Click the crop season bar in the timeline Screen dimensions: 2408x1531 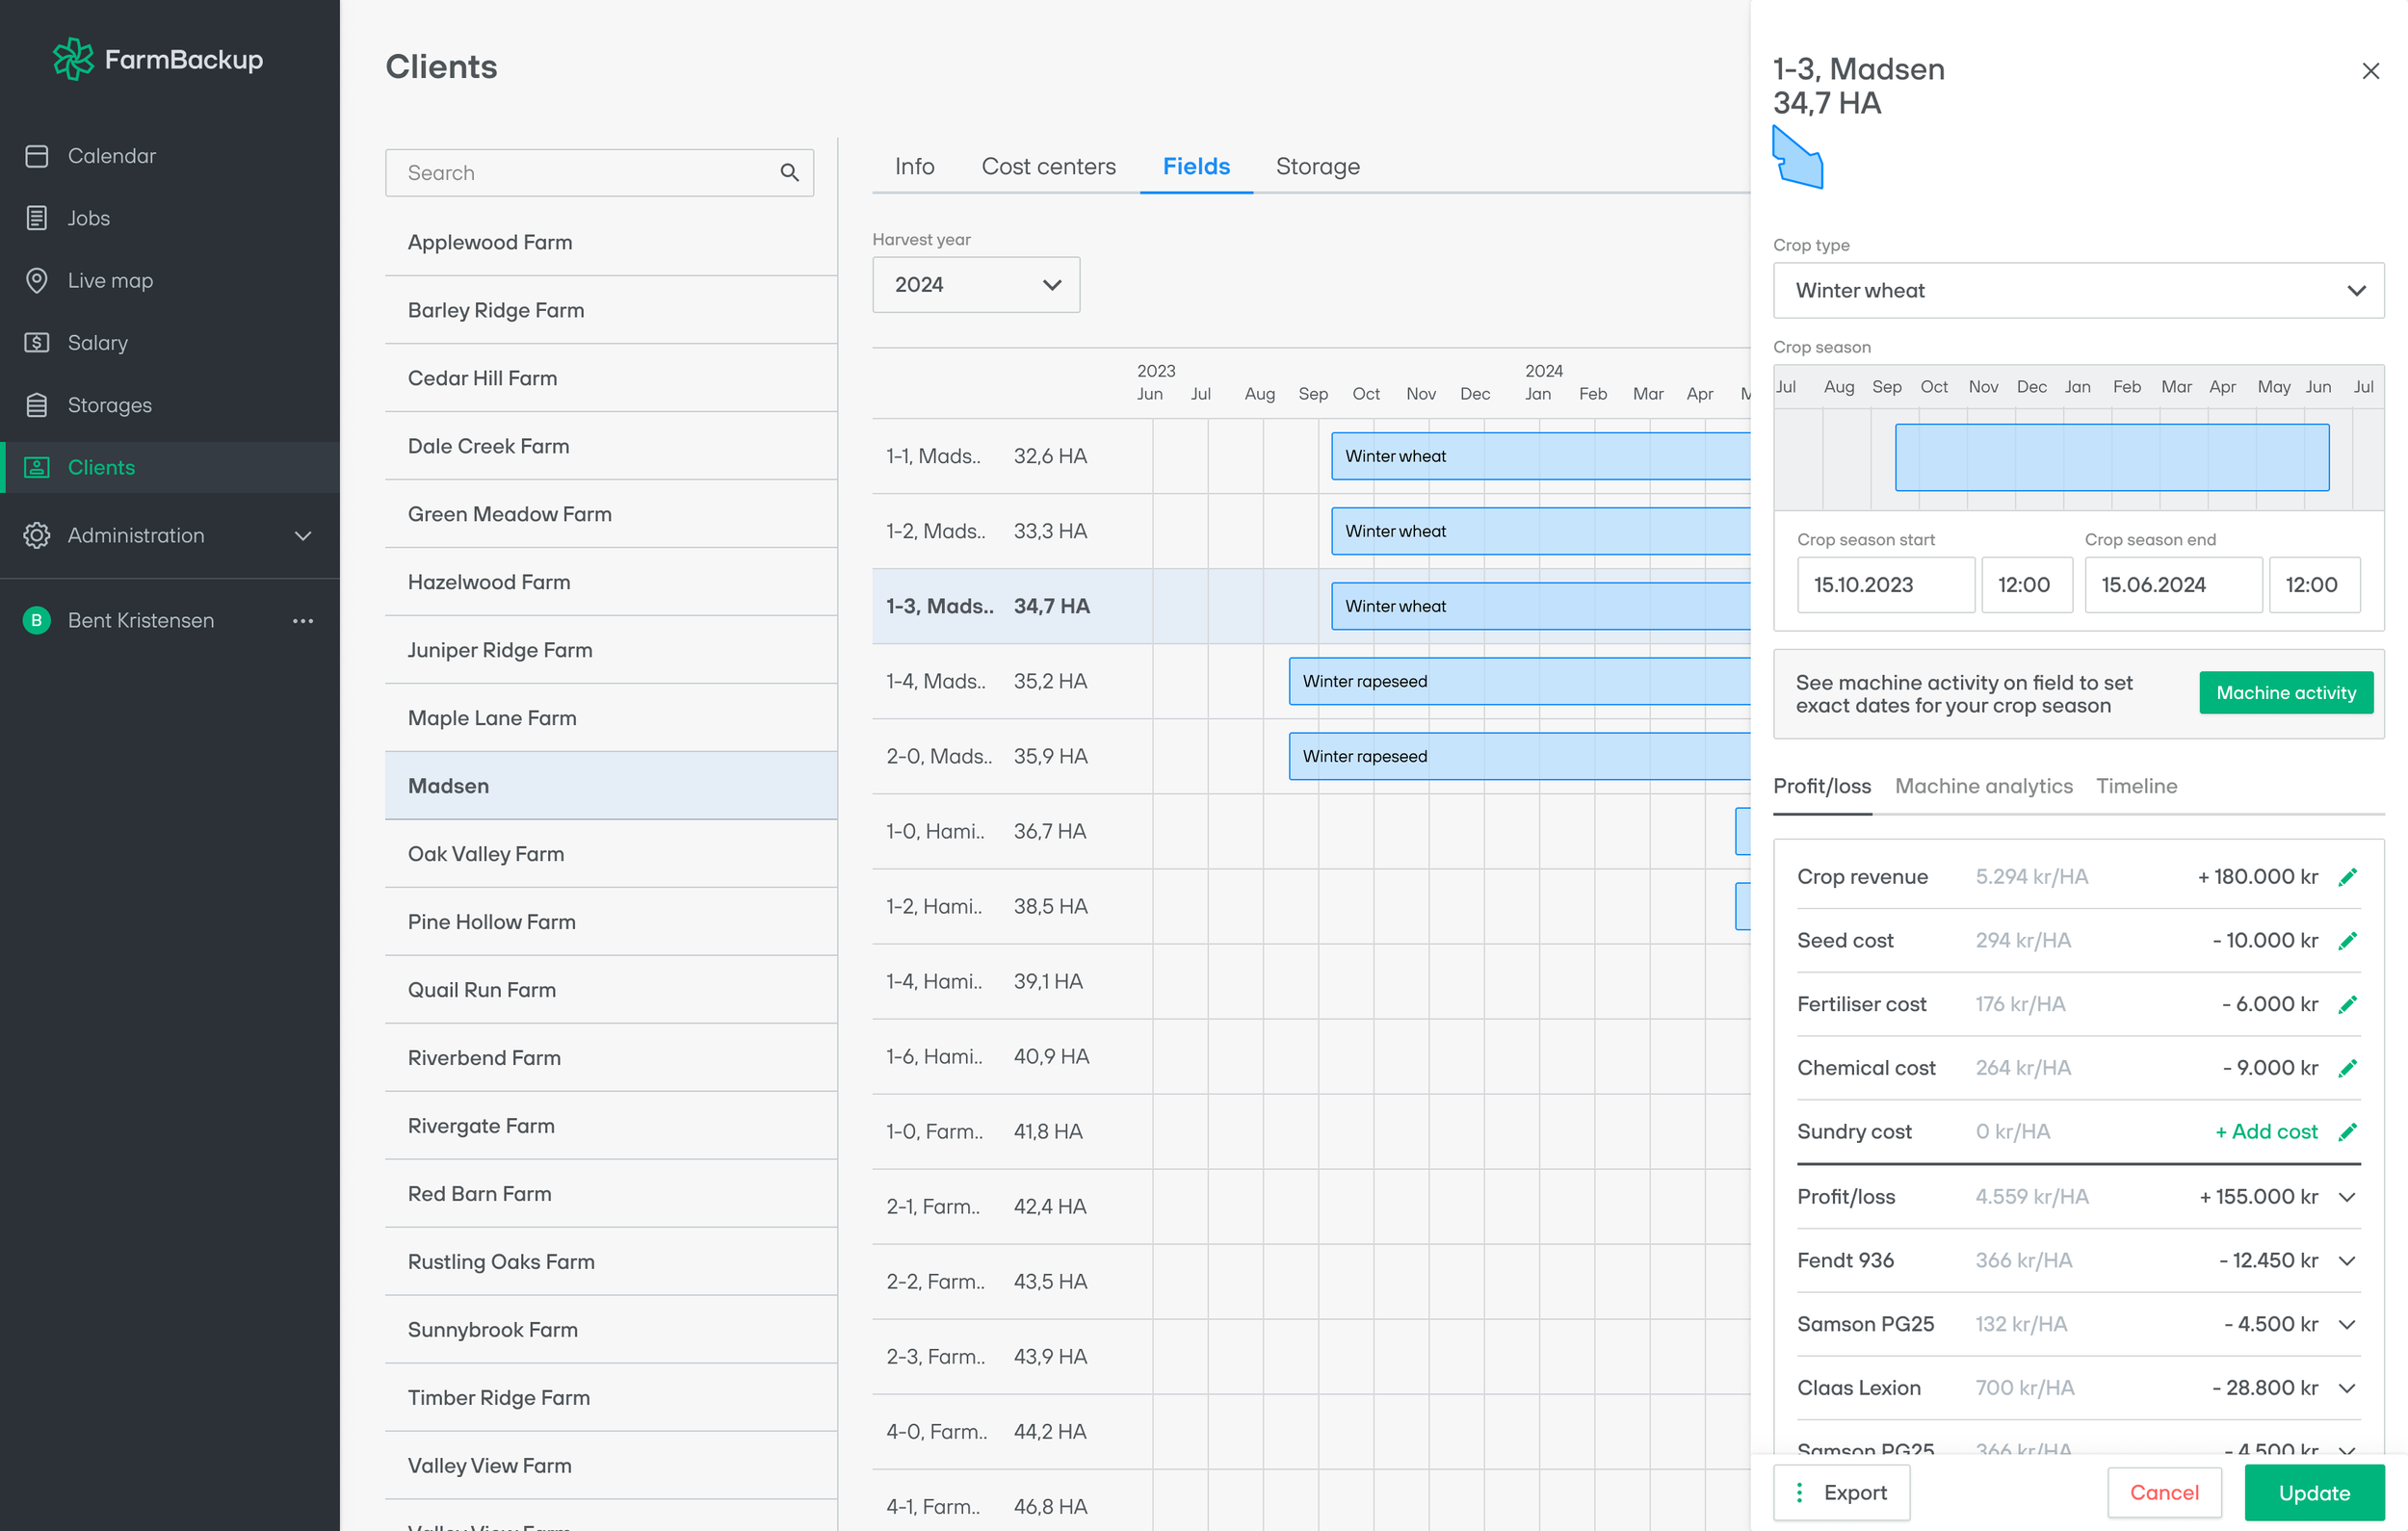(x=2111, y=457)
